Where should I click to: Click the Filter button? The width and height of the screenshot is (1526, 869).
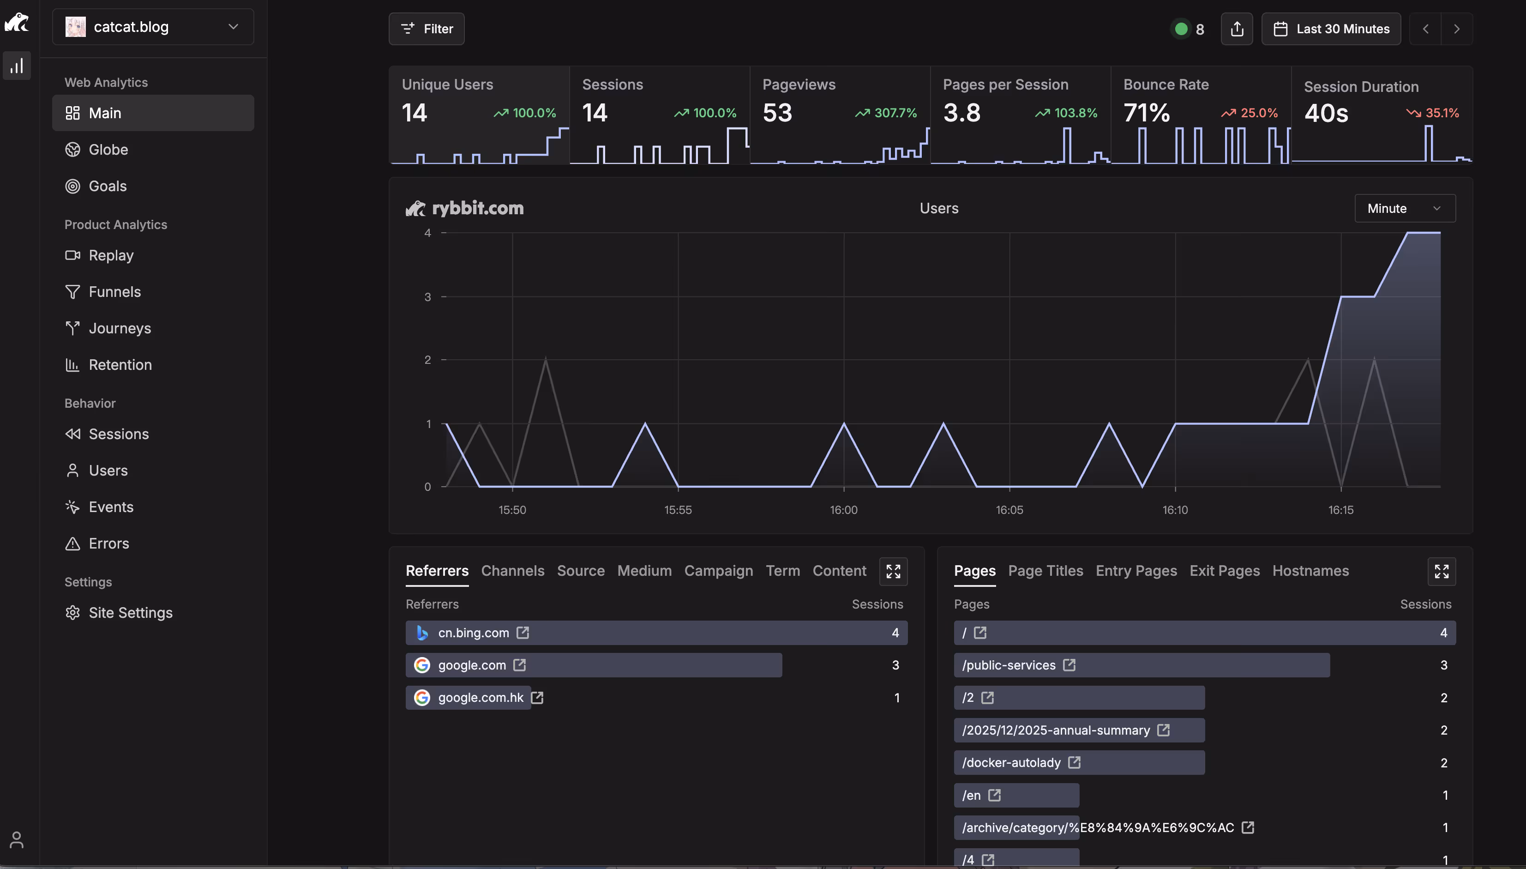427,29
